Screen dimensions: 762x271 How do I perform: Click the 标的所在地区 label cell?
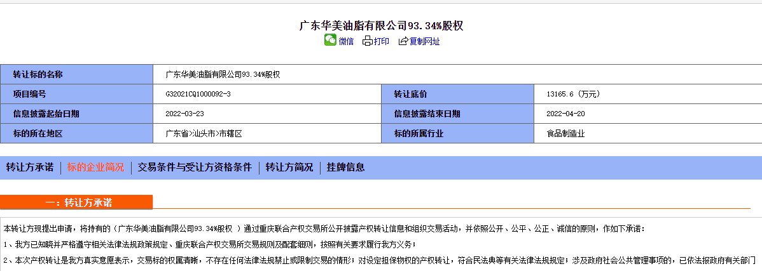coord(76,134)
